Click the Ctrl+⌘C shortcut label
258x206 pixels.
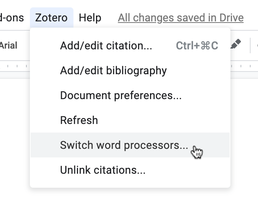[197, 46]
